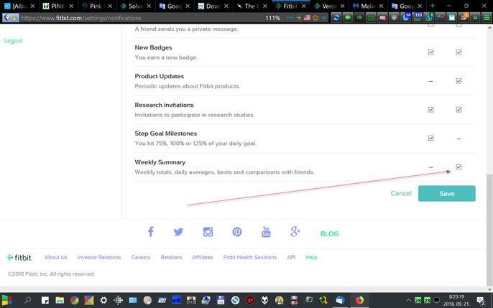This screenshot has height=308, width=493.
Task: Open the address bar page actions ellipsis
Action: (290, 18)
